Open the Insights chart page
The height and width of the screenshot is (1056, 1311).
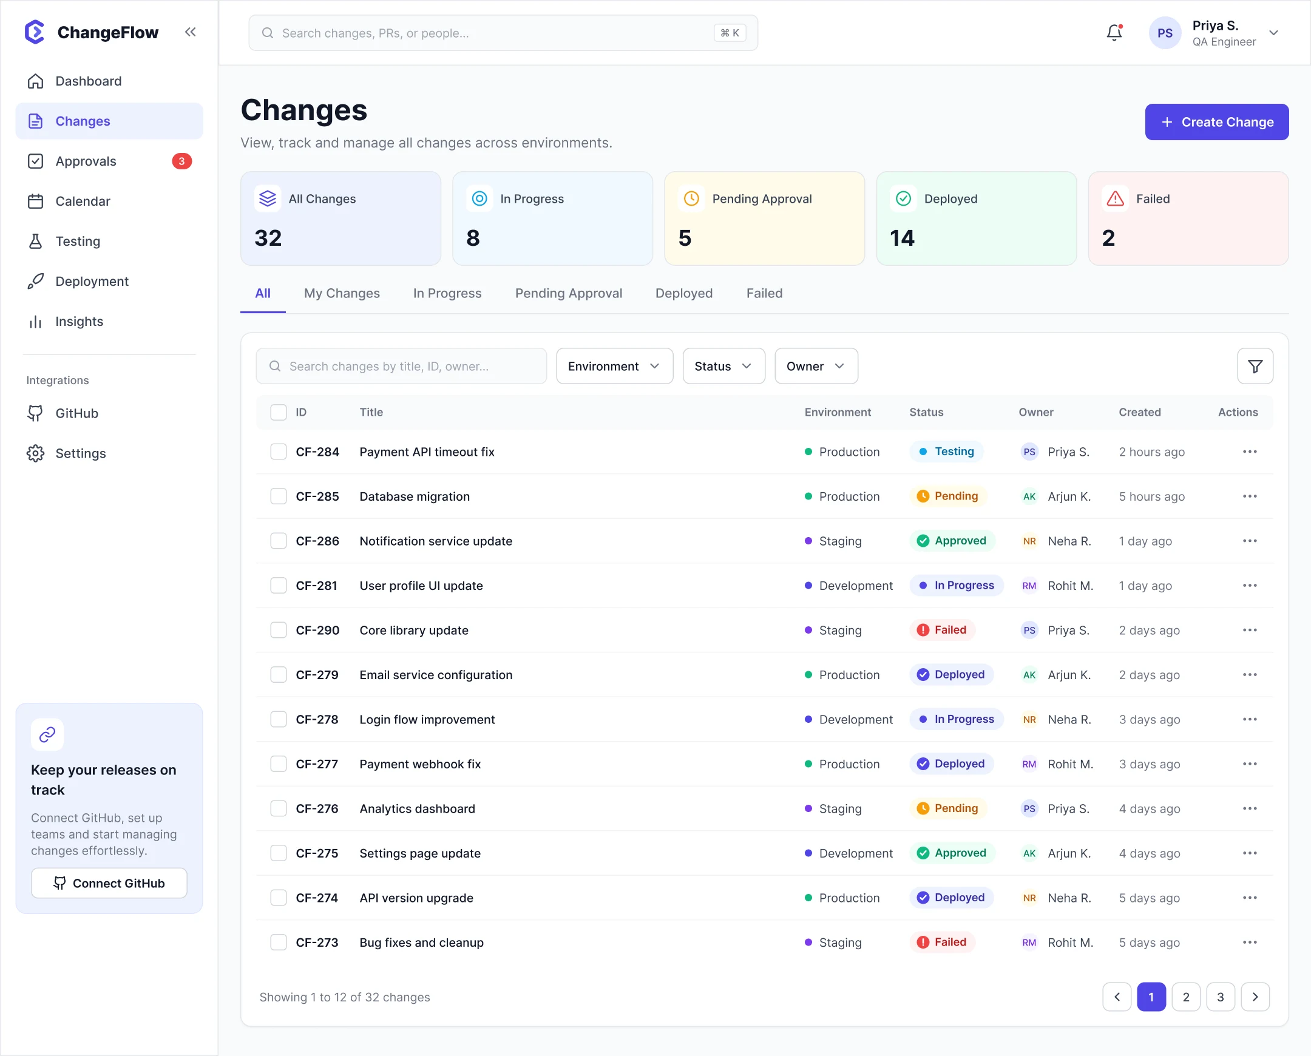coord(109,322)
